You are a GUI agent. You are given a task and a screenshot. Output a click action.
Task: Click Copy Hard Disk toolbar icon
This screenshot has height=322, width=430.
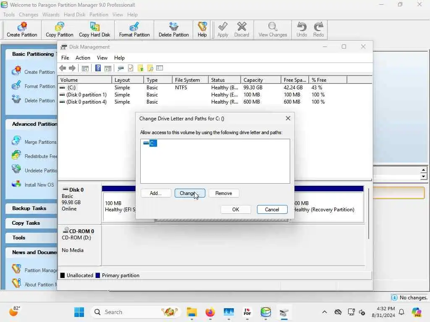tap(94, 30)
